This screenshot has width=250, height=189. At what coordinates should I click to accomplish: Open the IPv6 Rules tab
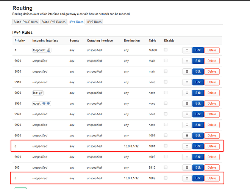94,22
